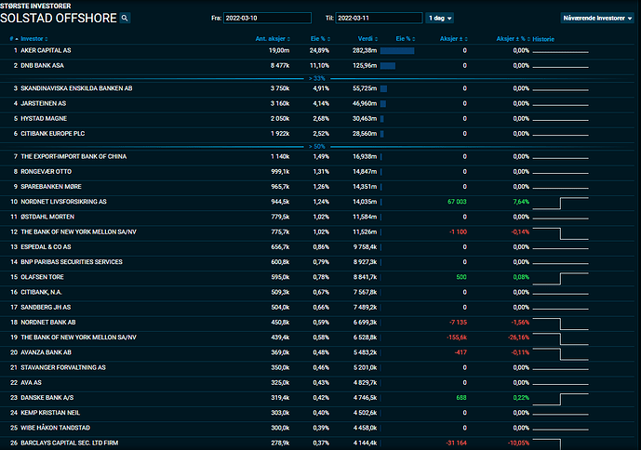
Task: Click the 8 477k shares for DNB Bank
Action: click(280, 65)
